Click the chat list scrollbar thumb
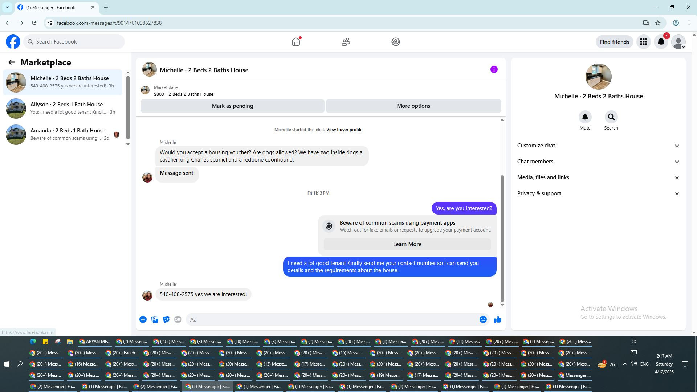The width and height of the screenshot is (697, 392). click(x=128, y=107)
